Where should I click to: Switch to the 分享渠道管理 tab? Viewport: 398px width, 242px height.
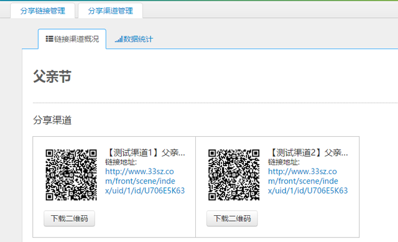[x=111, y=11]
